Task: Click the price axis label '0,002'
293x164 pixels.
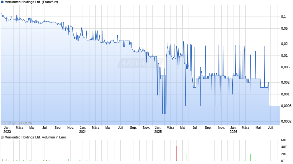Action: tap(285, 82)
